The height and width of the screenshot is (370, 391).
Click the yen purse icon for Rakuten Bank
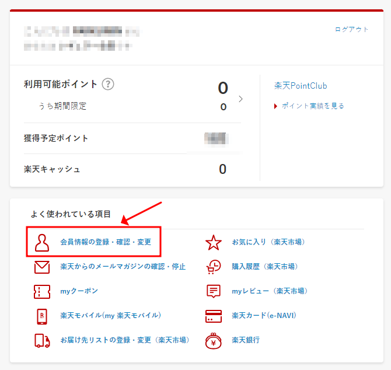click(214, 341)
